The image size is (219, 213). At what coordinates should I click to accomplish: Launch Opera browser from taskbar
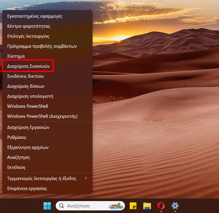click(161, 206)
